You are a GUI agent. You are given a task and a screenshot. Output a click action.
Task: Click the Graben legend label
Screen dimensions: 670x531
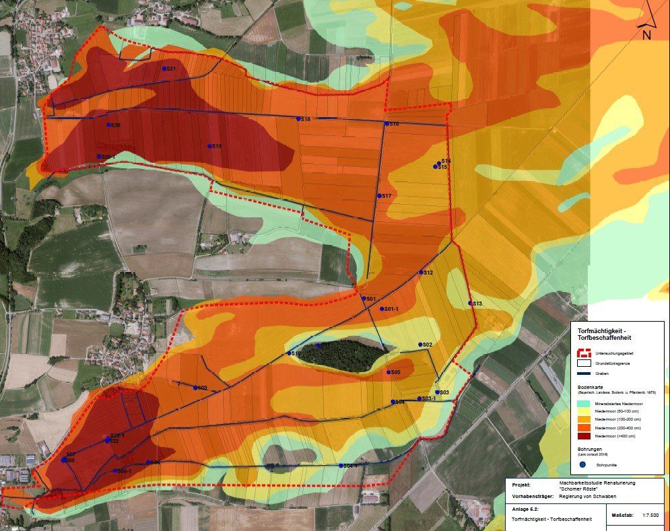(x=601, y=374)
